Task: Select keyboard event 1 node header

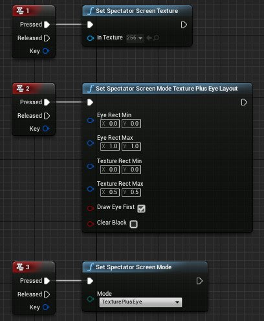Action: (34, 11)
